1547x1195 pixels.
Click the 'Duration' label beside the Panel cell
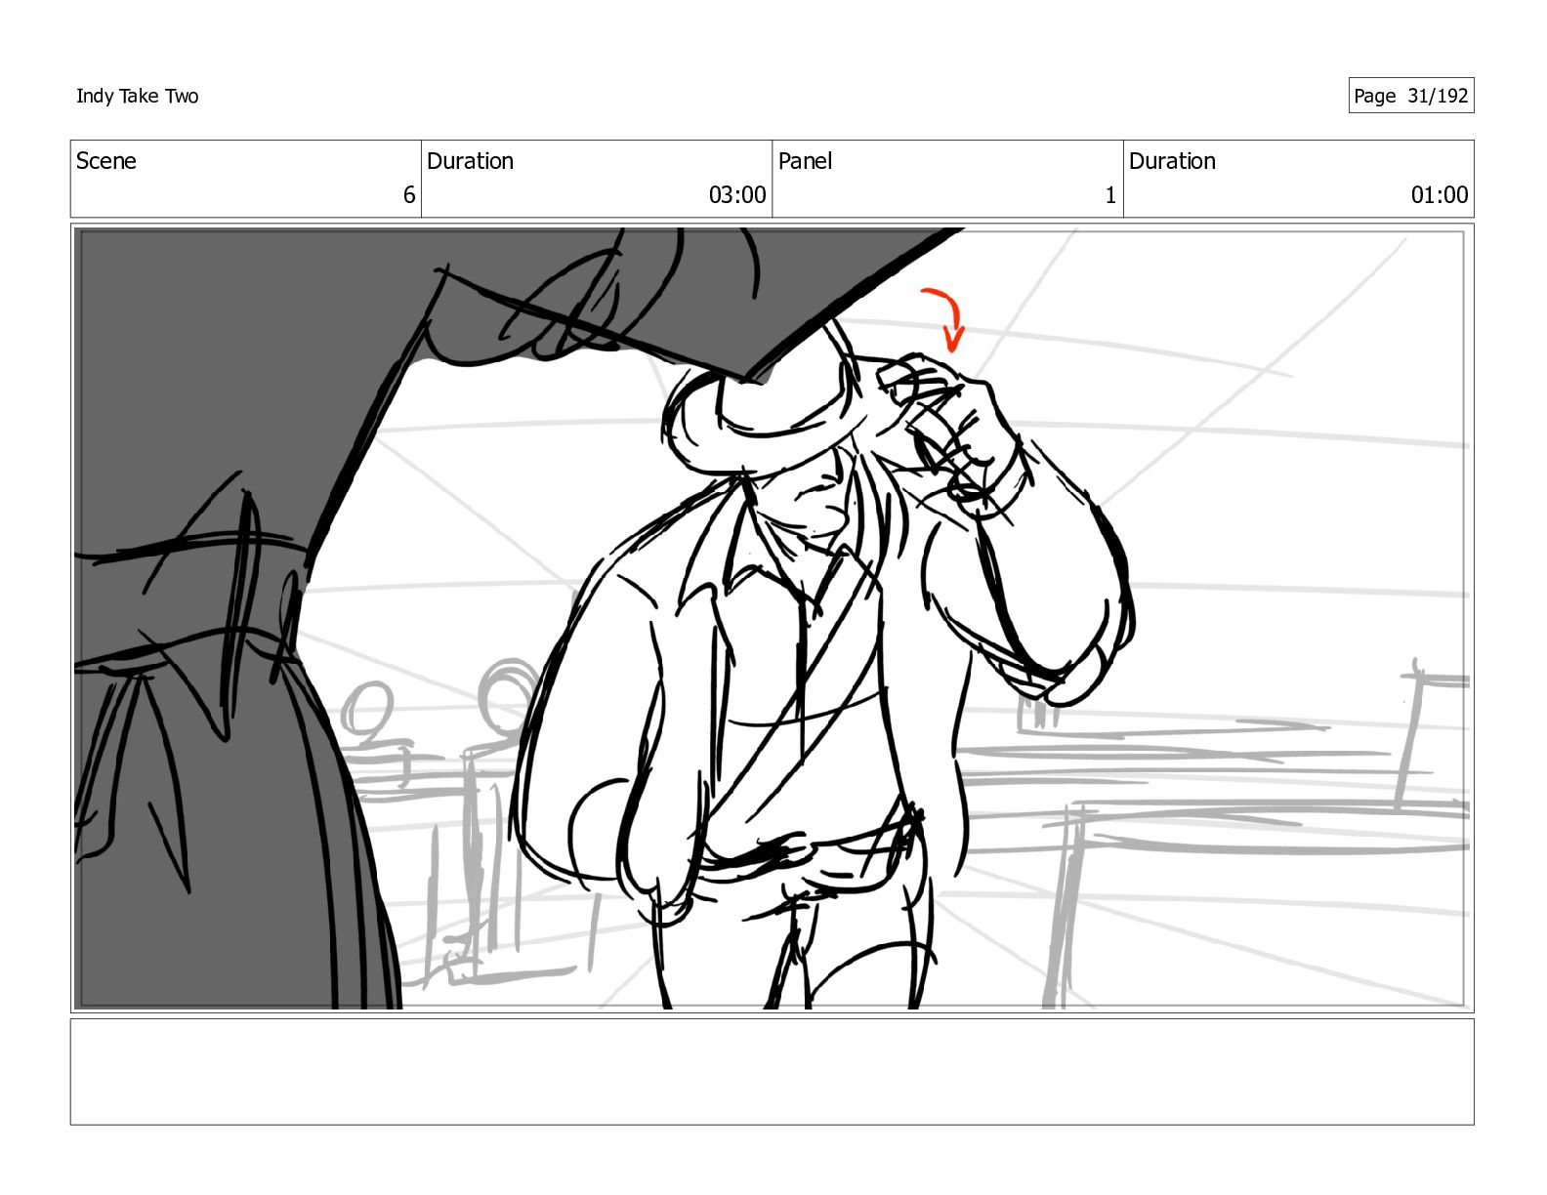point(1172,161)
